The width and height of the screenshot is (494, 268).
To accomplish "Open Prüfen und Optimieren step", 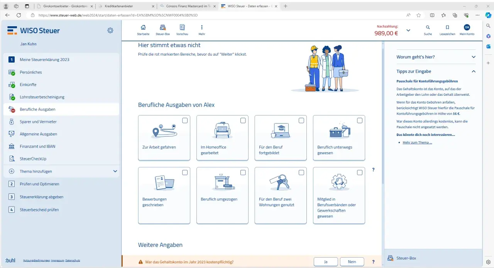I will point(61,184).
